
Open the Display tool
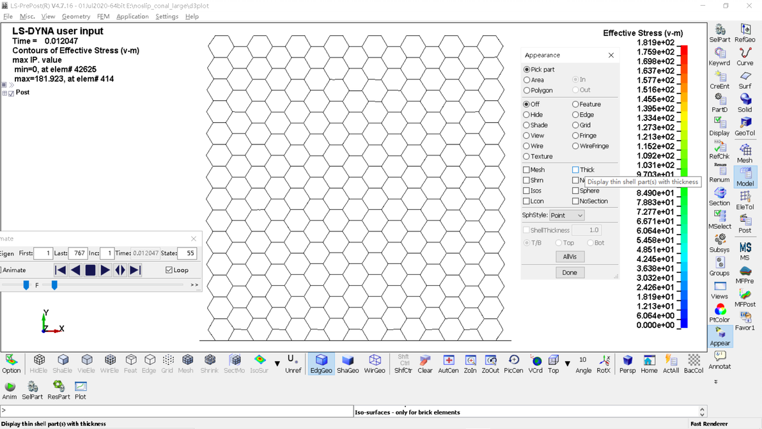pyautogui.click(x=720, y=127)
